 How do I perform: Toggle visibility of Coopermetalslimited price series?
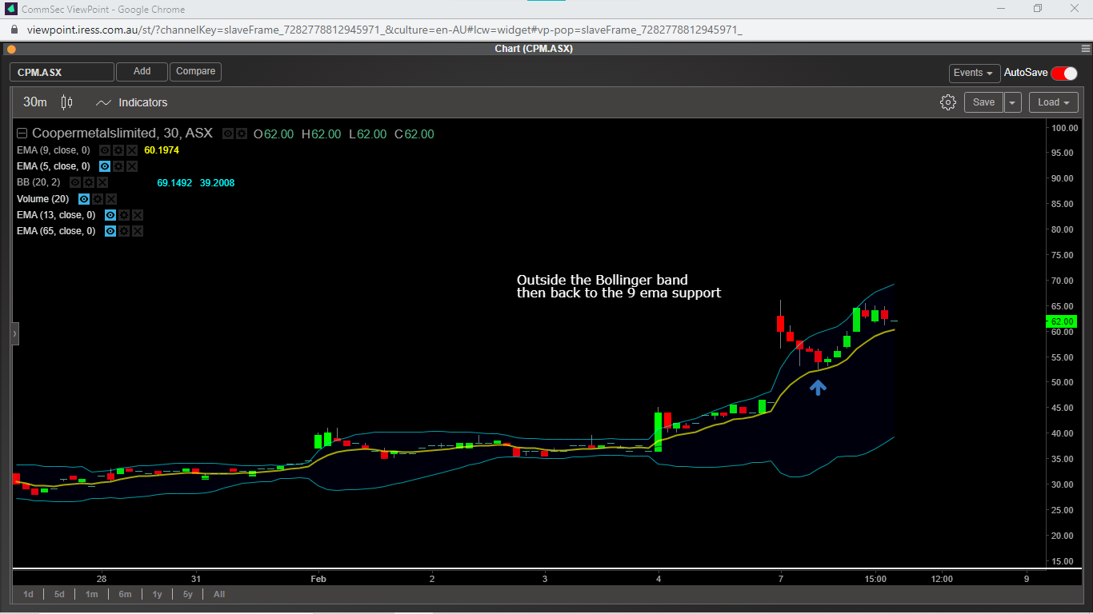tap(227, 134)
